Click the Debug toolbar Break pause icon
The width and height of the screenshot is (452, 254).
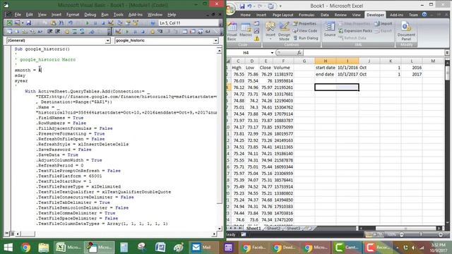pos(135,31)
